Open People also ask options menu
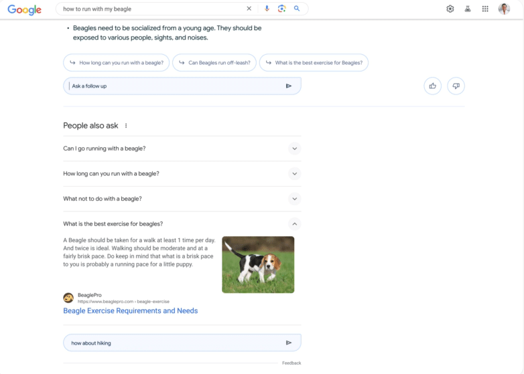 (126, 126)
